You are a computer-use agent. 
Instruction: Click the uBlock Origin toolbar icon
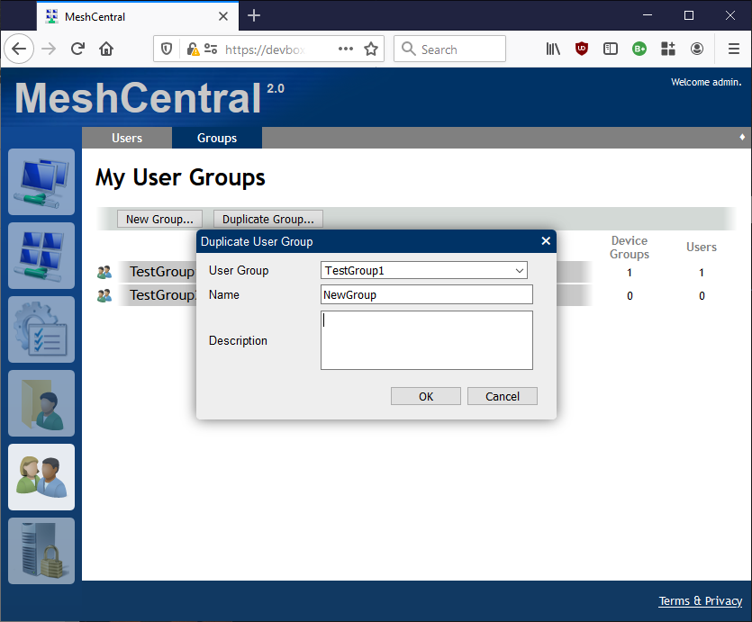(582, 49)
